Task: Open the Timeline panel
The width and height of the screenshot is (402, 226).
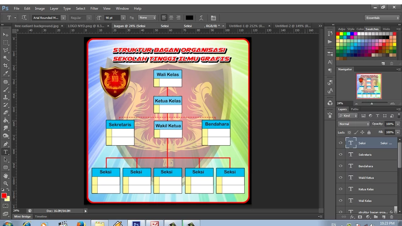Action: tap(41, 217)
